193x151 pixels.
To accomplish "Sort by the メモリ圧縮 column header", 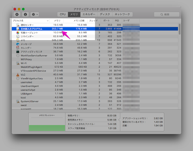I will [79, 21].
